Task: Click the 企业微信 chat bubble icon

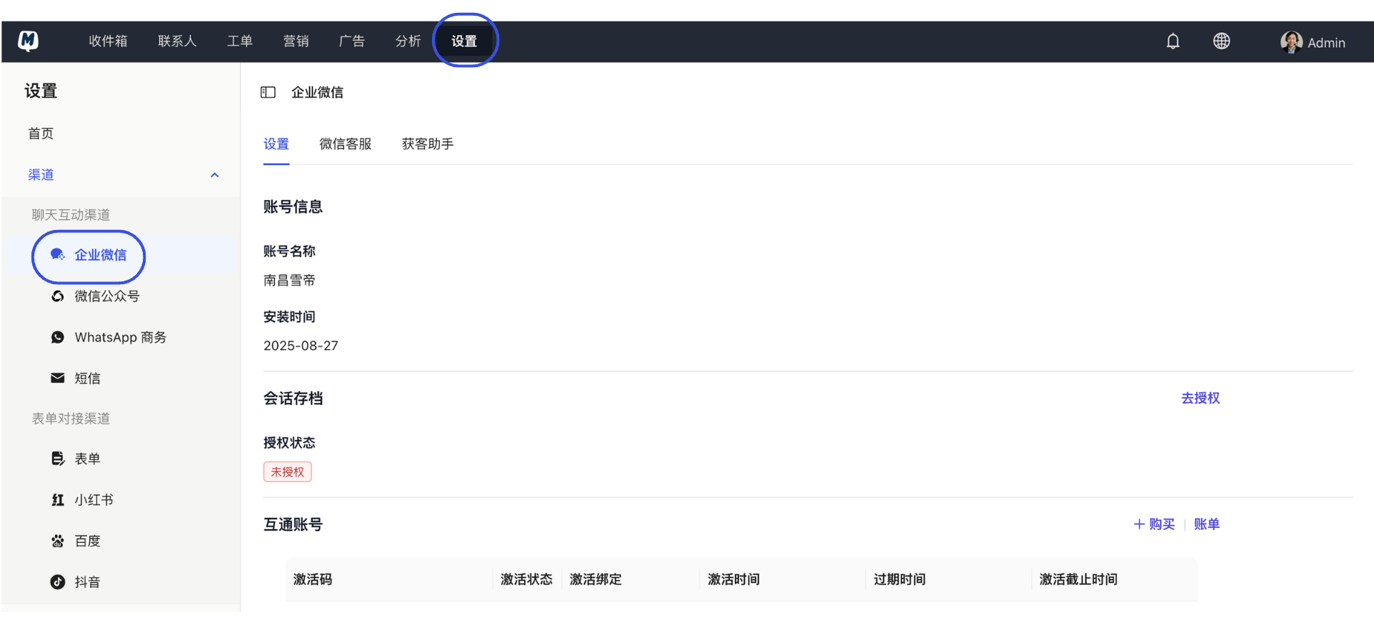Action: pyautogui.click(x=58, y=255)
